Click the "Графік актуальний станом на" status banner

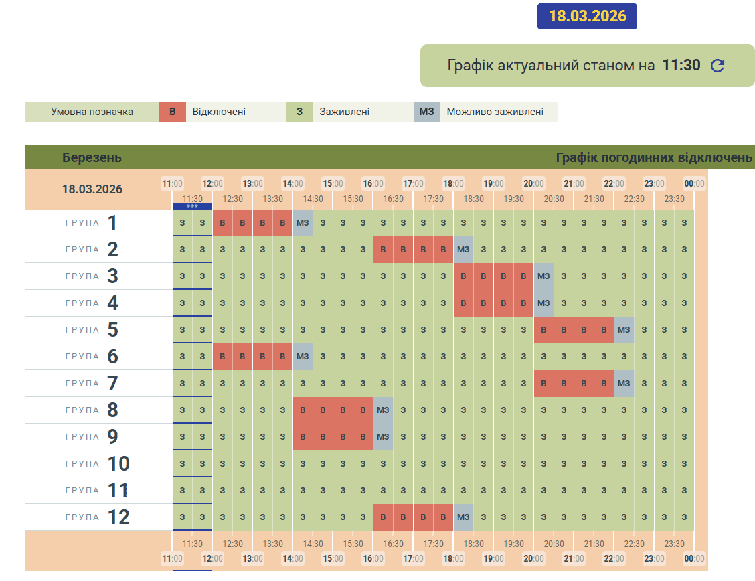coord(550,66)
